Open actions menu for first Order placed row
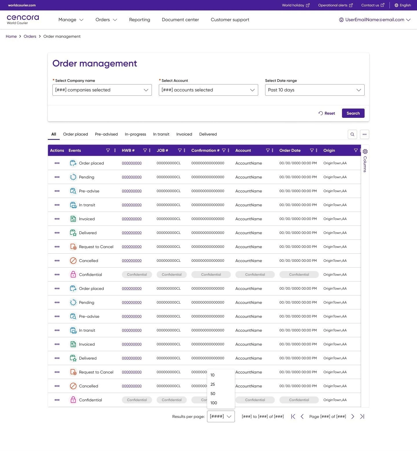The image size is (417, 451). coord(57,163)
